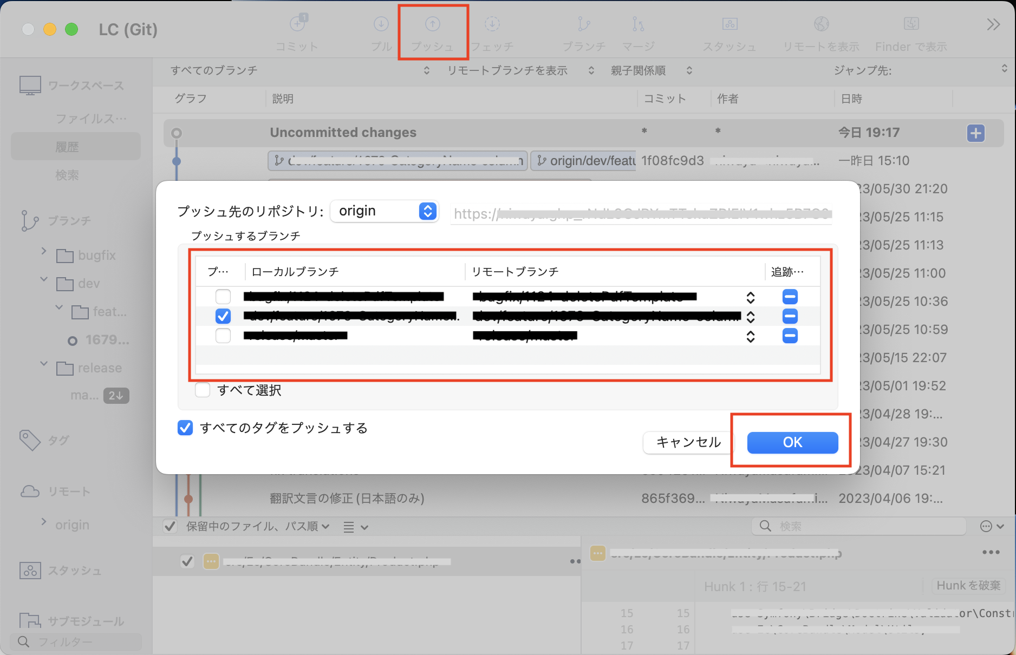Switch to 履歴 view in sidebar
Screen dimensions: 1016x655
coord(68,146)
